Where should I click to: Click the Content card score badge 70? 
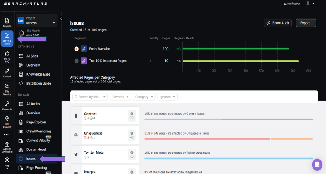click(x=132, y=116)
